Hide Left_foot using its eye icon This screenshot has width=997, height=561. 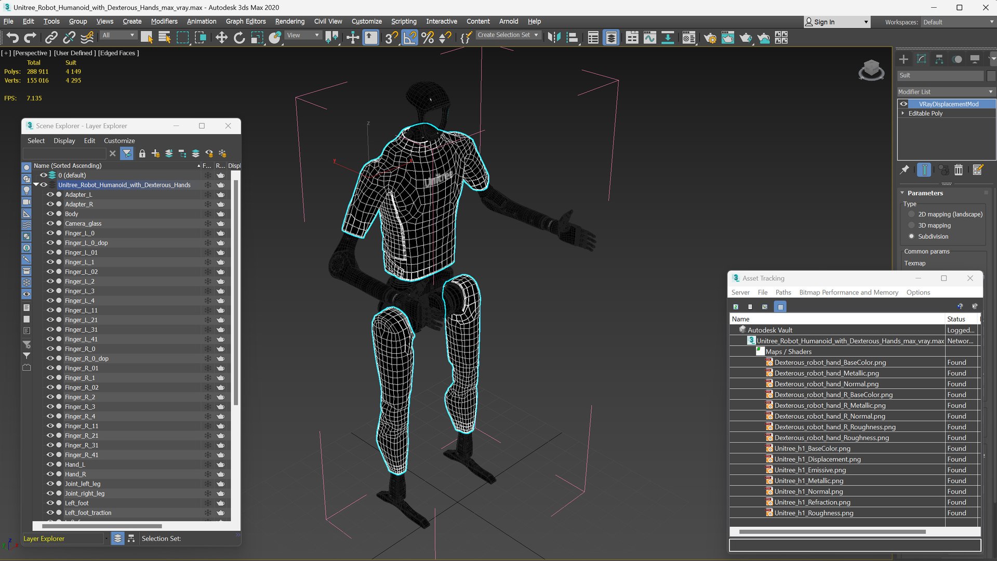point(50,503)
